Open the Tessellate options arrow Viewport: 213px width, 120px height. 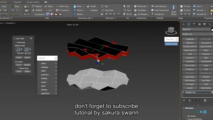click(147, 10)
